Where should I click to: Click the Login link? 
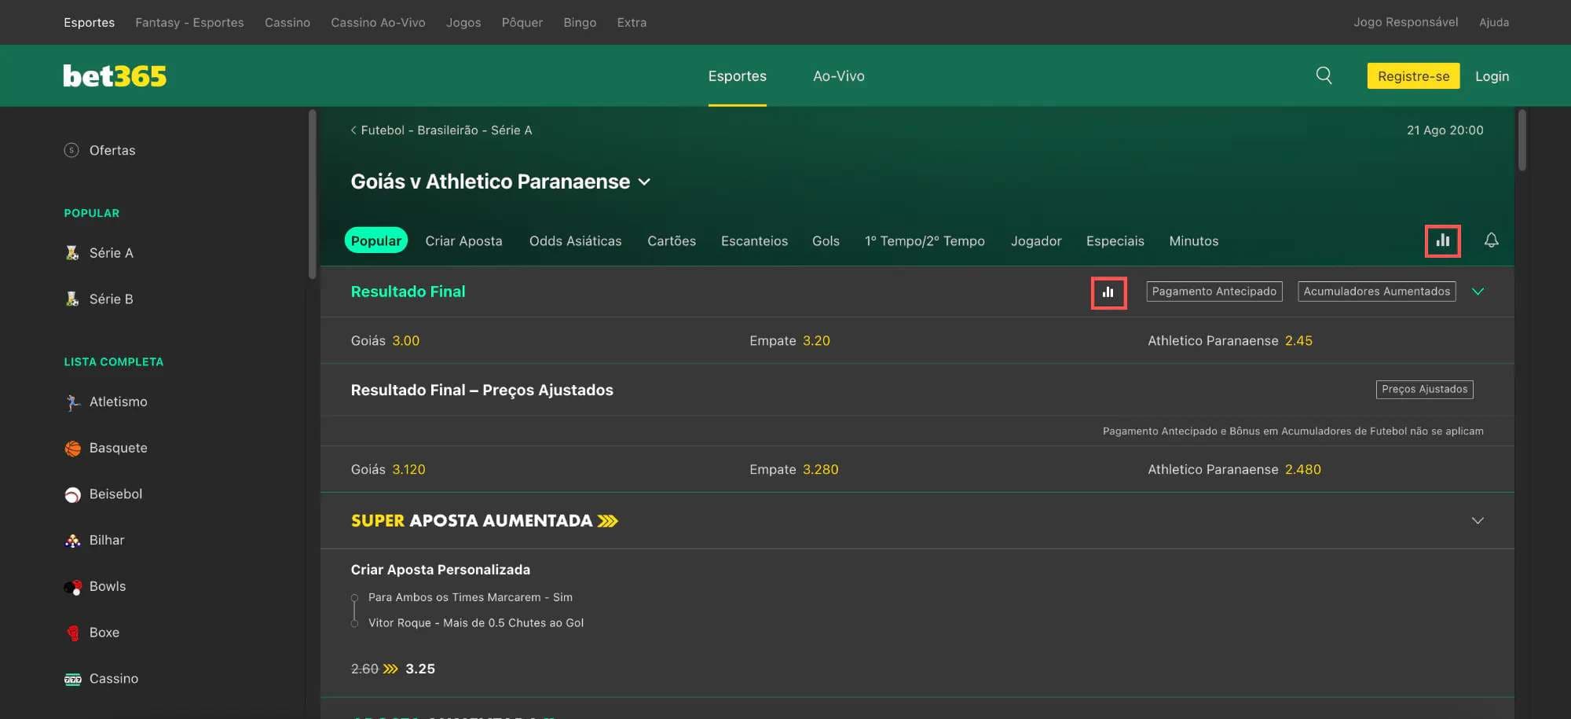[1492, 76]
